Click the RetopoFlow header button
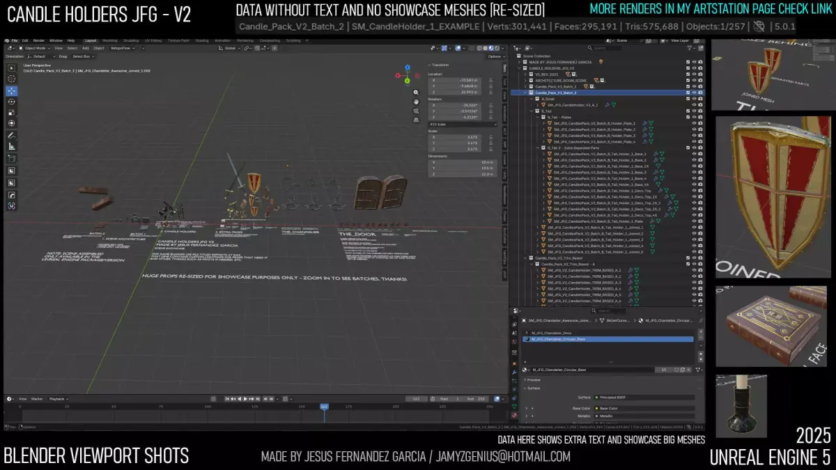 click(x=122, y=48)
